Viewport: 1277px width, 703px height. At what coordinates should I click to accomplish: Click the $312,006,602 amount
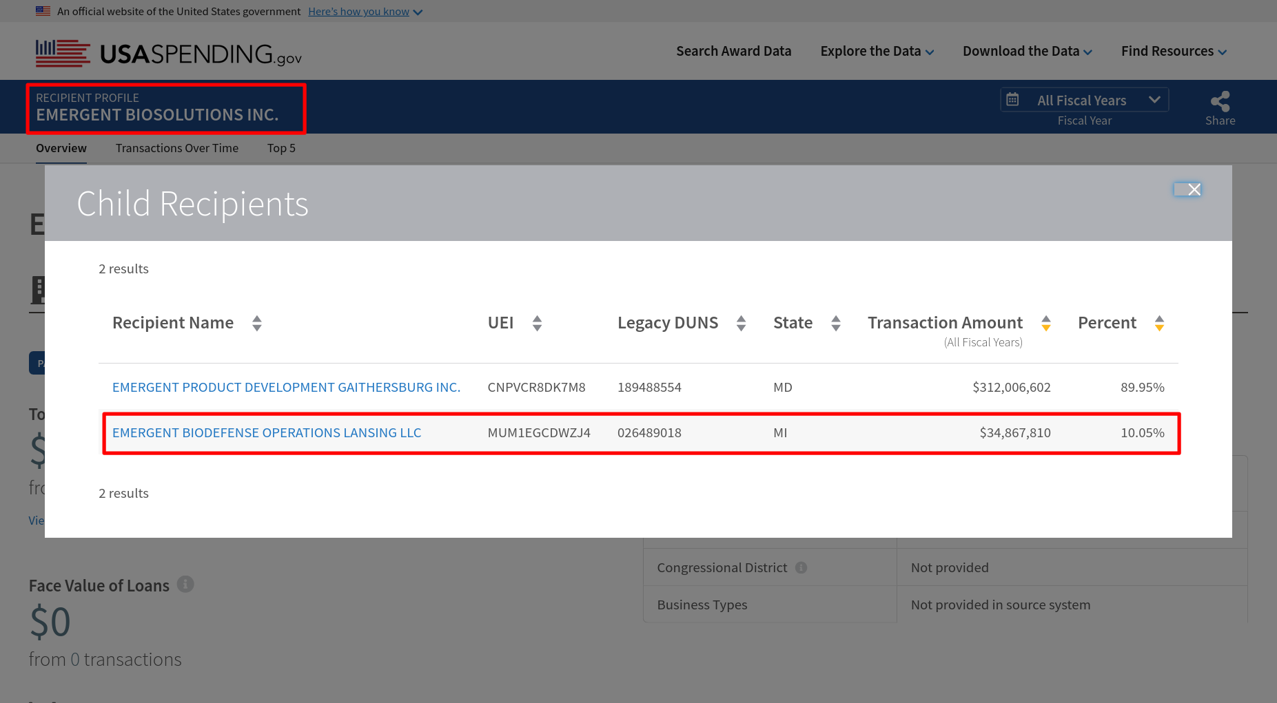pos(1012,387)
